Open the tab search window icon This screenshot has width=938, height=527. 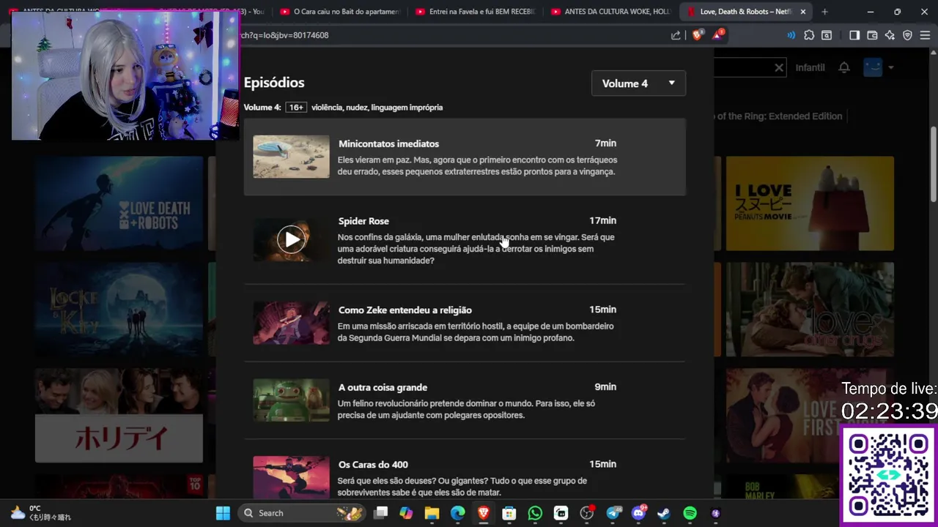click(x=827, y=35)
